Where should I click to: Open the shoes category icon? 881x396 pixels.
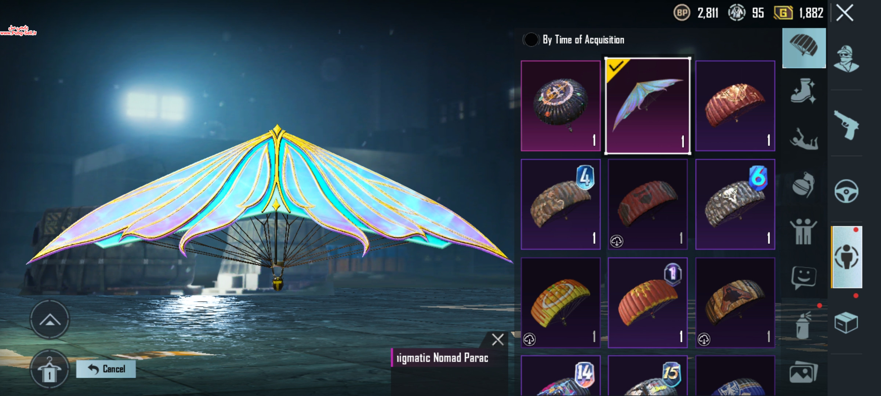(x=803, y=91)
